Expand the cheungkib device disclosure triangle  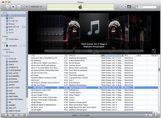[4, 46]
